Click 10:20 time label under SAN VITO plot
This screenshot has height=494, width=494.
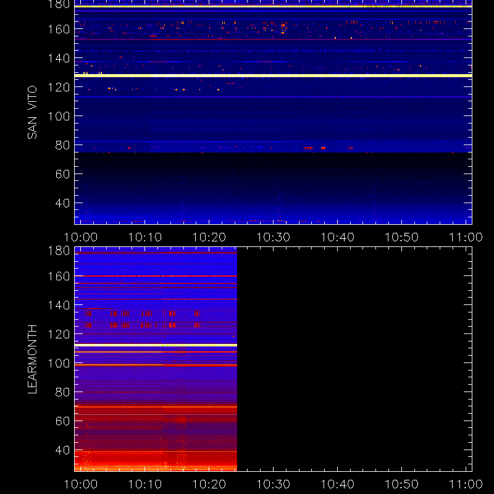coord(209,237)
